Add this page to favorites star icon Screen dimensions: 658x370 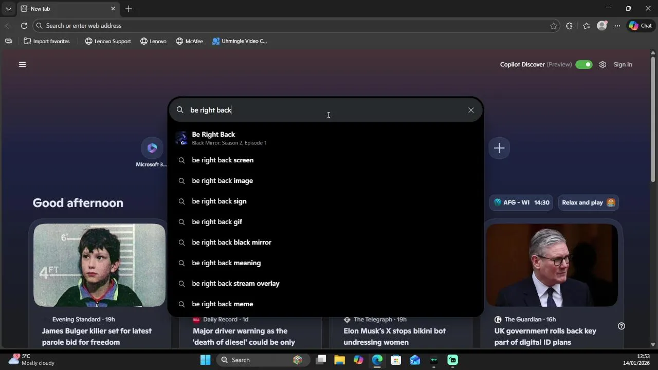554,26
